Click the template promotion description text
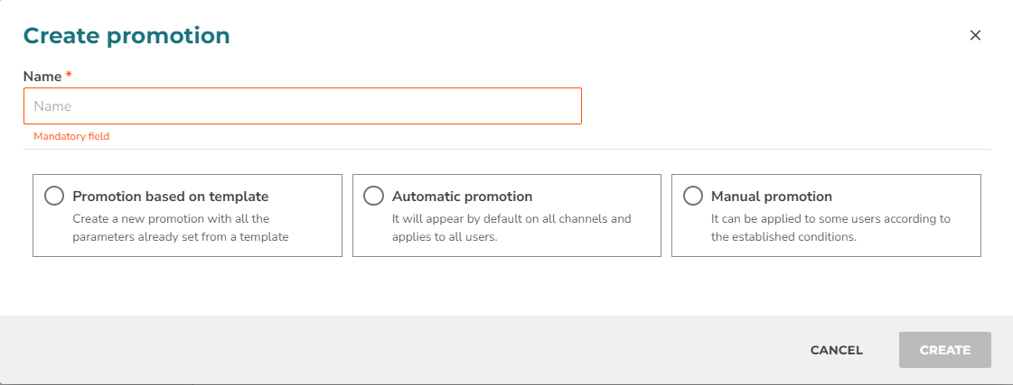Image resolution: width=1013 pixels, height=385 pixels. [180, 227]
